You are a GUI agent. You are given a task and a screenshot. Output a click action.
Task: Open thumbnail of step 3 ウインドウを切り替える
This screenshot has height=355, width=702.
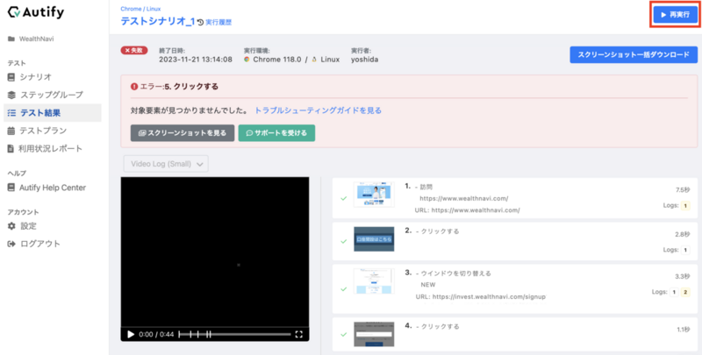click(374, 280)
